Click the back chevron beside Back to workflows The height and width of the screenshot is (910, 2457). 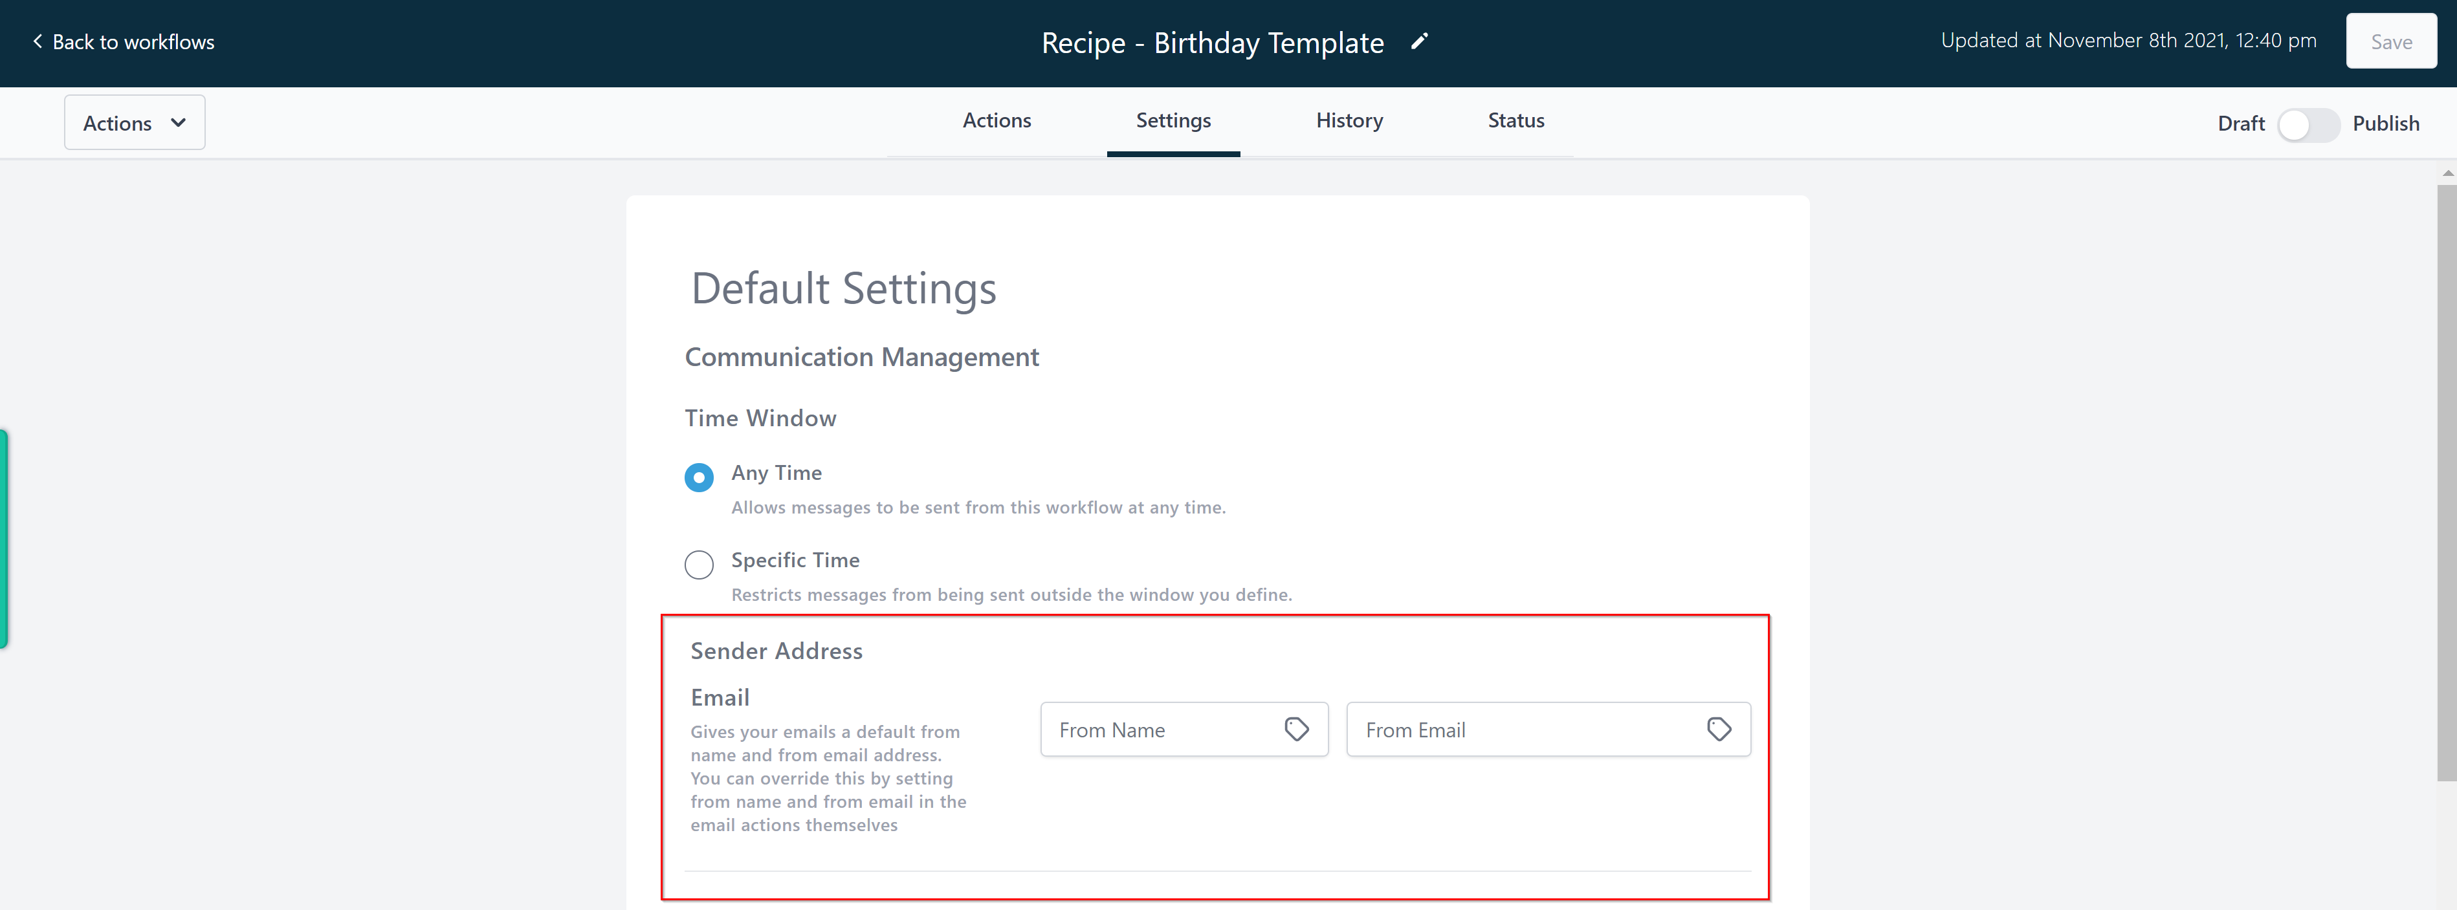point(37,41)
